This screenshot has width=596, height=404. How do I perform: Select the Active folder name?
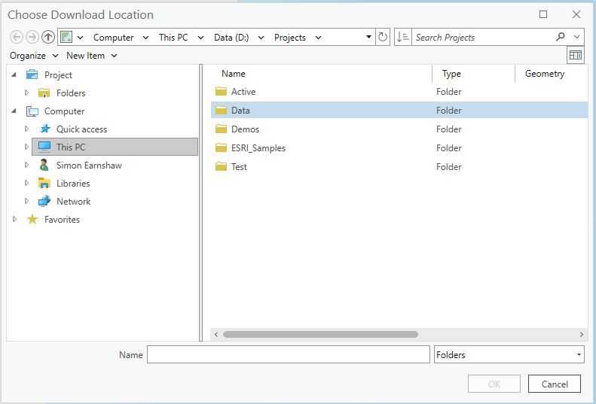tap(243, 92)
